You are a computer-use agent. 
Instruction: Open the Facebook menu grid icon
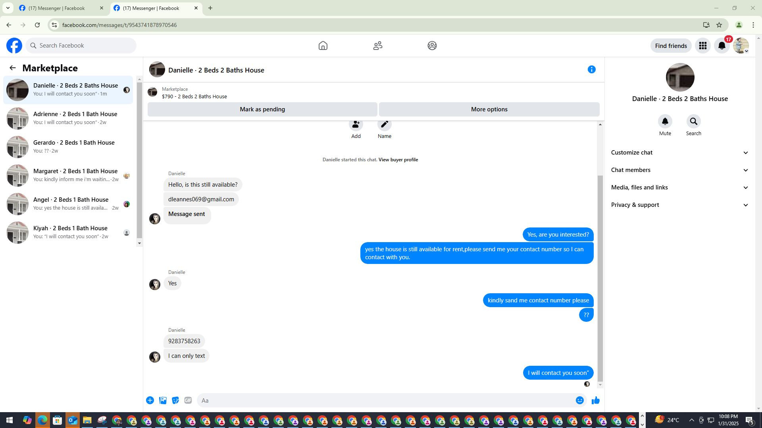tap(703, 46)
